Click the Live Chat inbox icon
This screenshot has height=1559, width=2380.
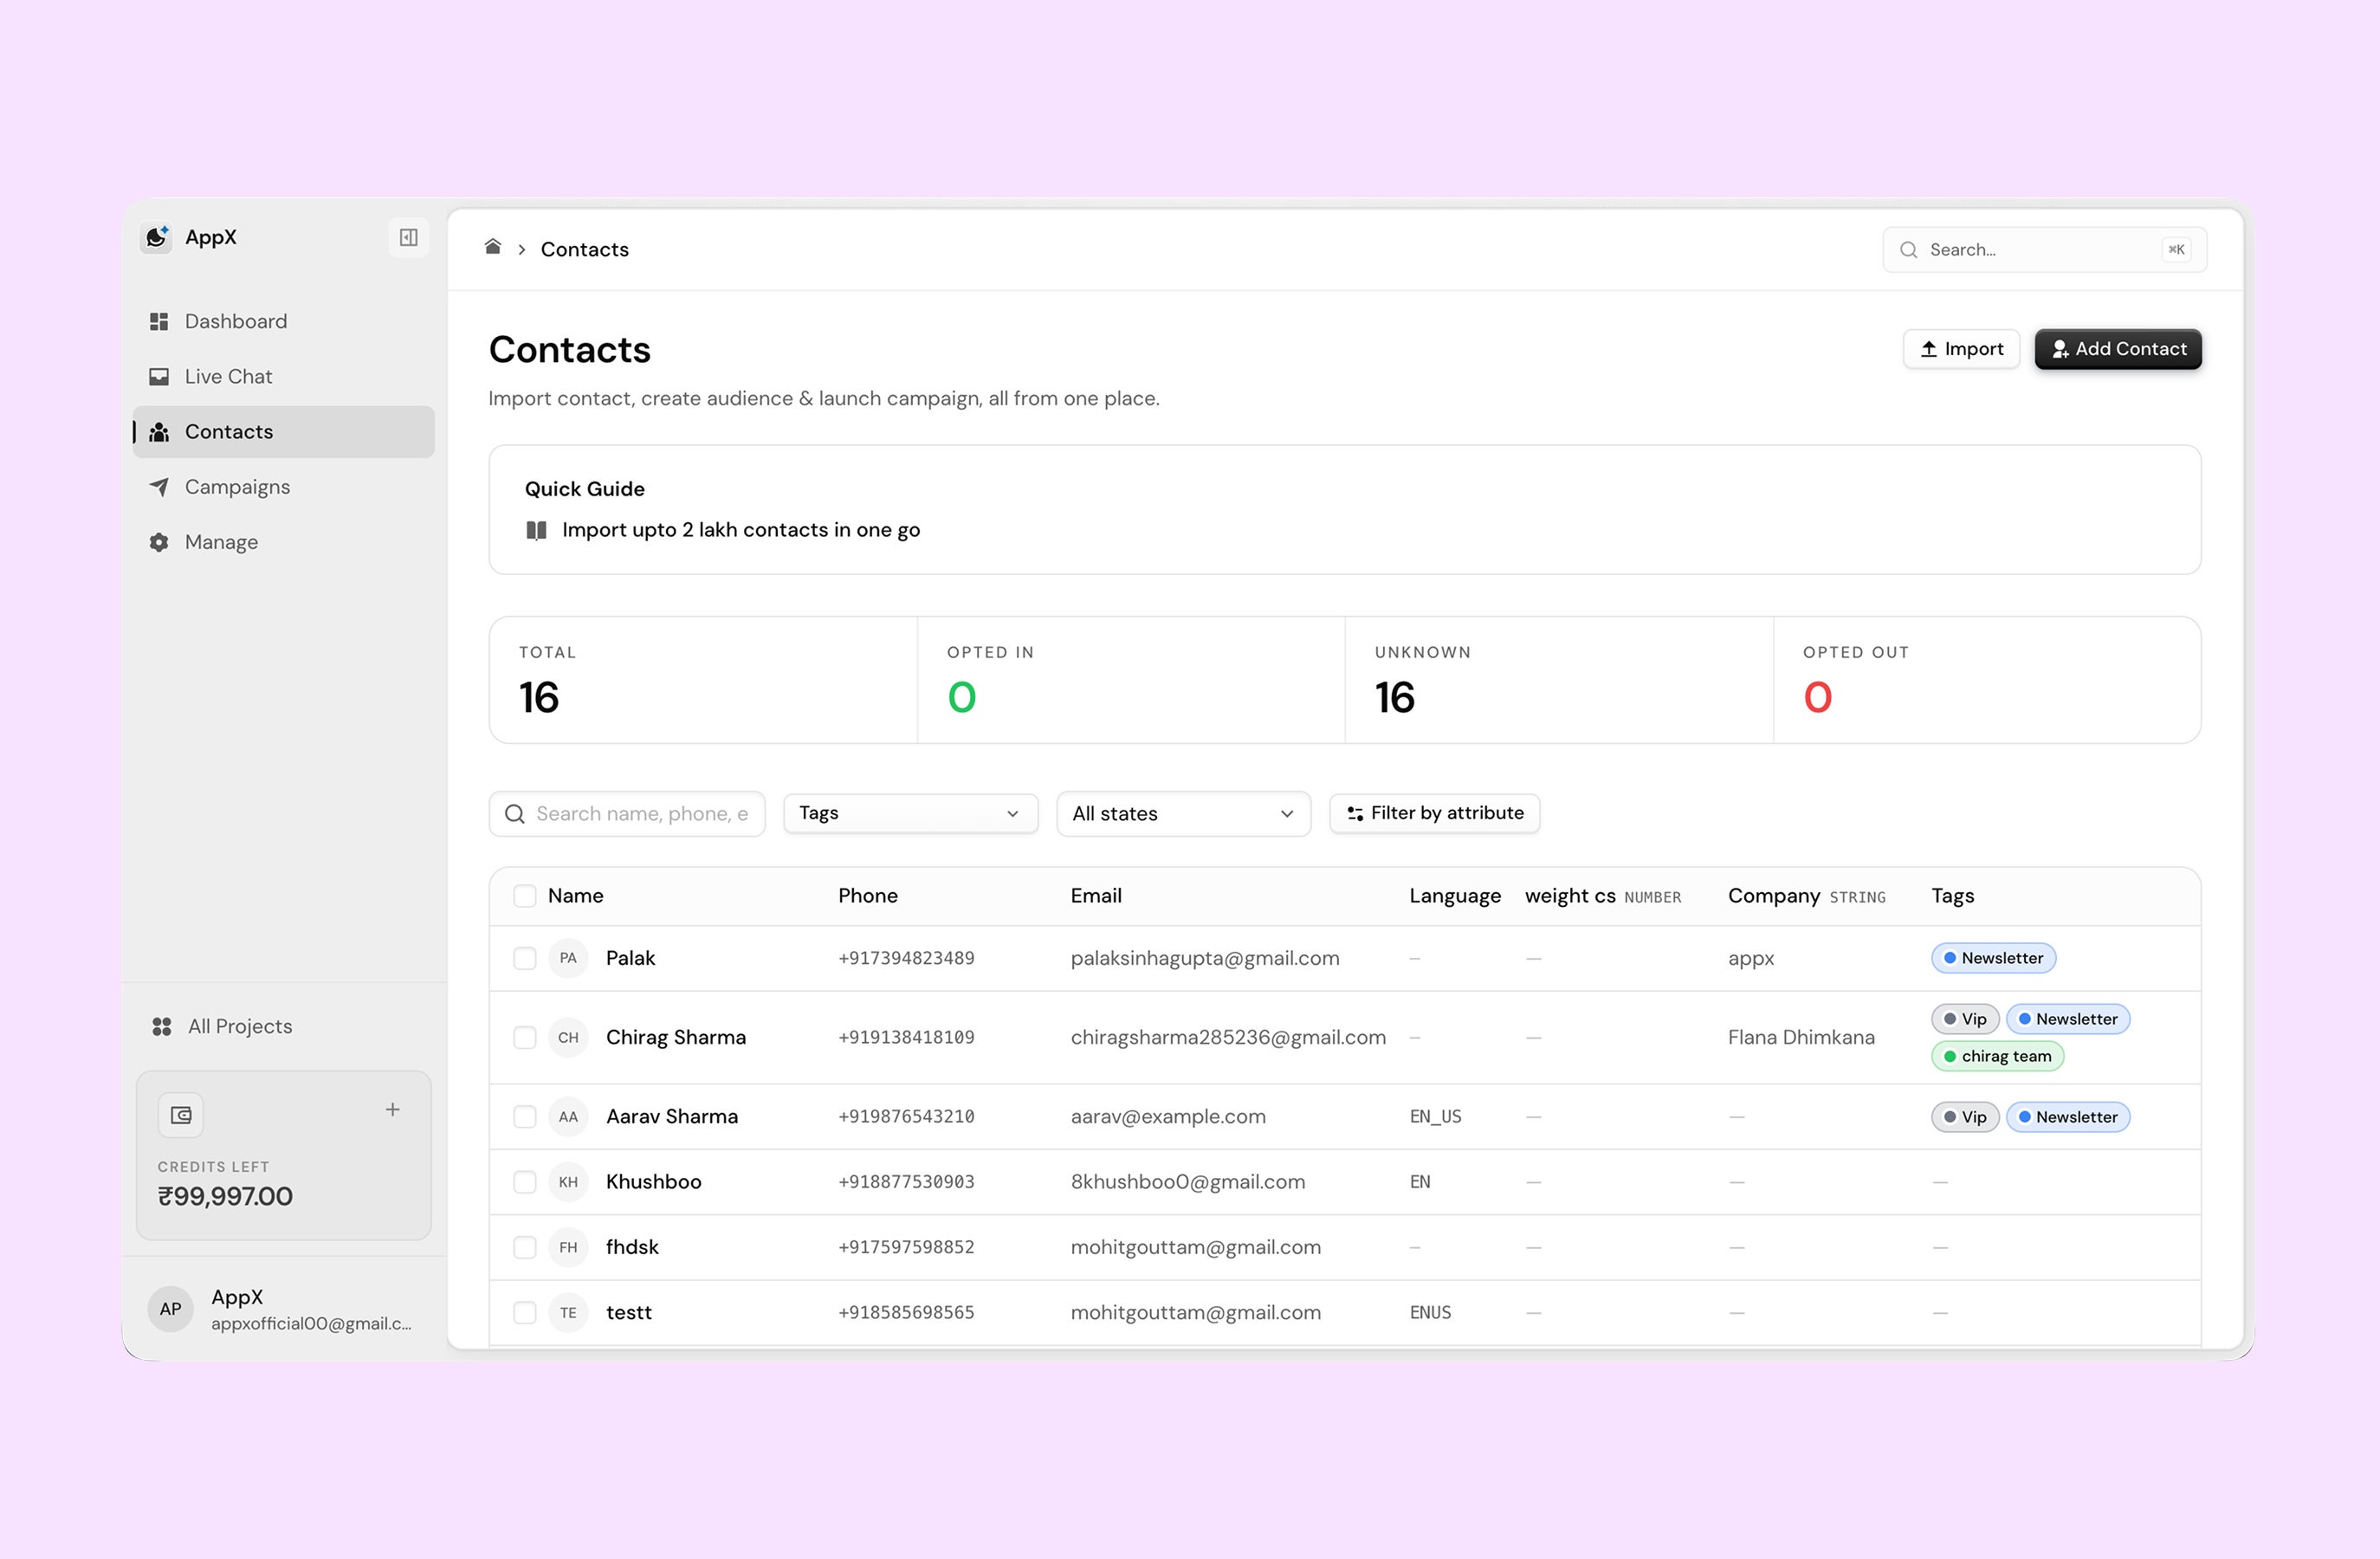(158, 376)
